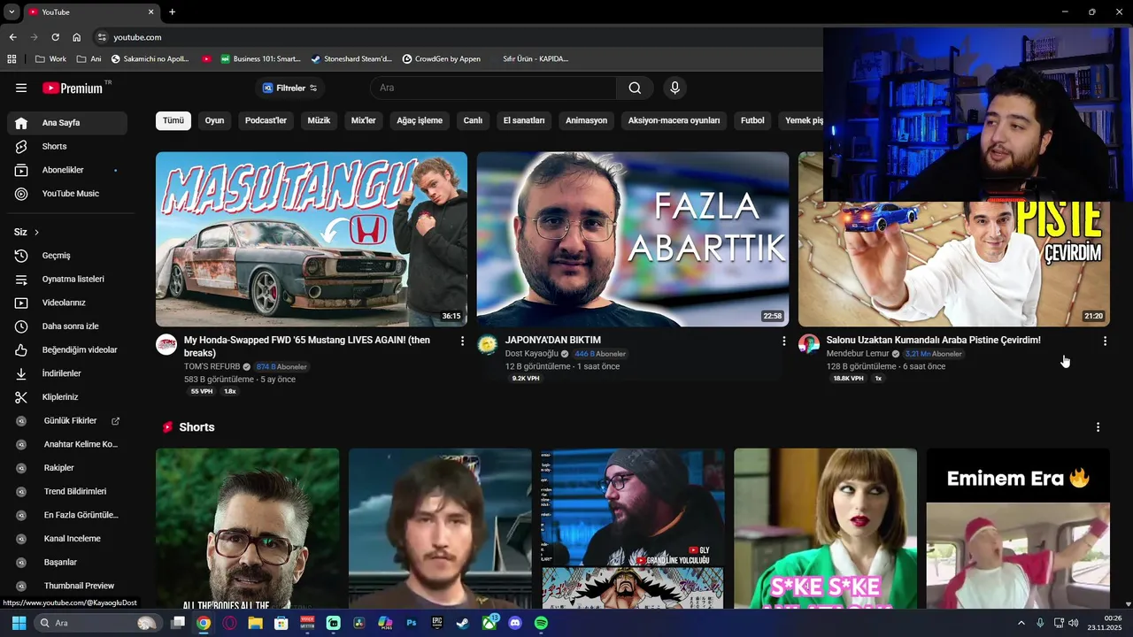The height and width of the screenshot is (637, 1133).
Task: Click the YouTube Premium logo
Action: [x=73, y=88]
